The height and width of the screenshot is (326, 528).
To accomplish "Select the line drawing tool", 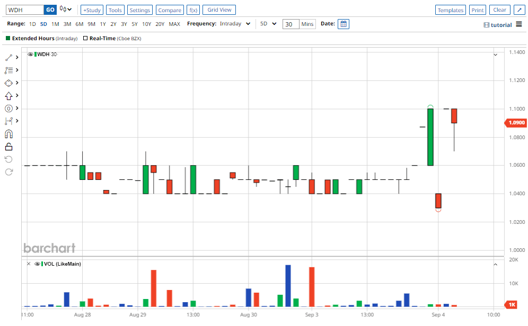I will tap(9, 58).
